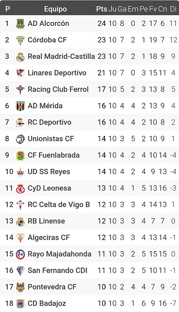This screenshot has width=179, height=312.
Task: Click the Rayo Majadahonda crest icon
Action: (20, 254)
